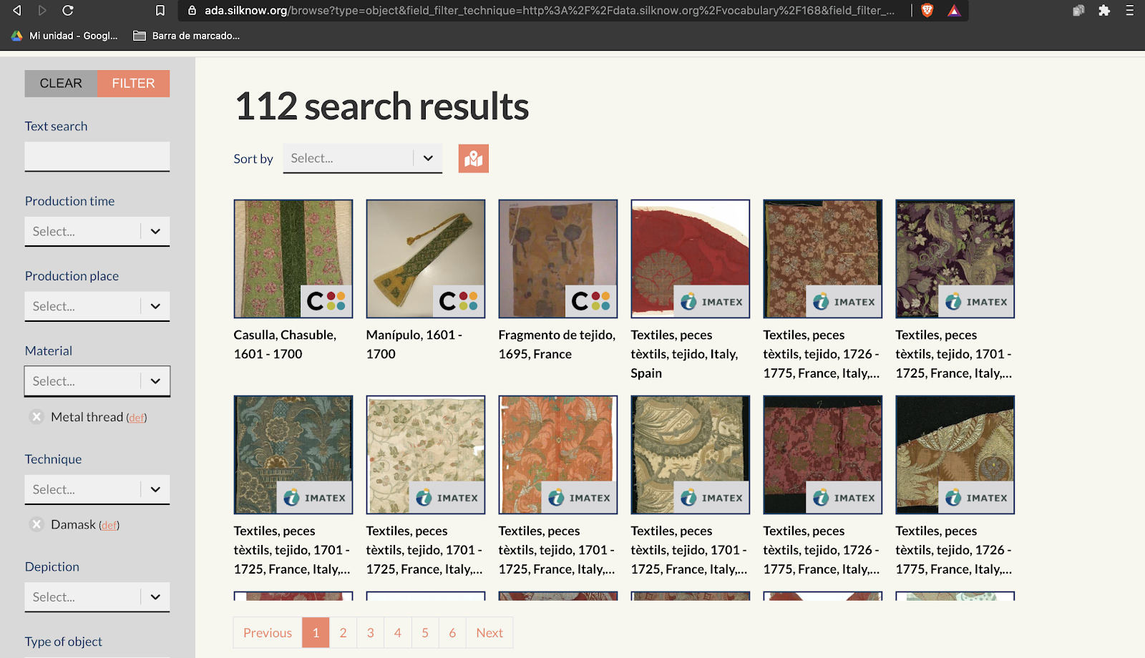Go to the Previous results page
The image size is (1145, 658).
click(268, 632)
